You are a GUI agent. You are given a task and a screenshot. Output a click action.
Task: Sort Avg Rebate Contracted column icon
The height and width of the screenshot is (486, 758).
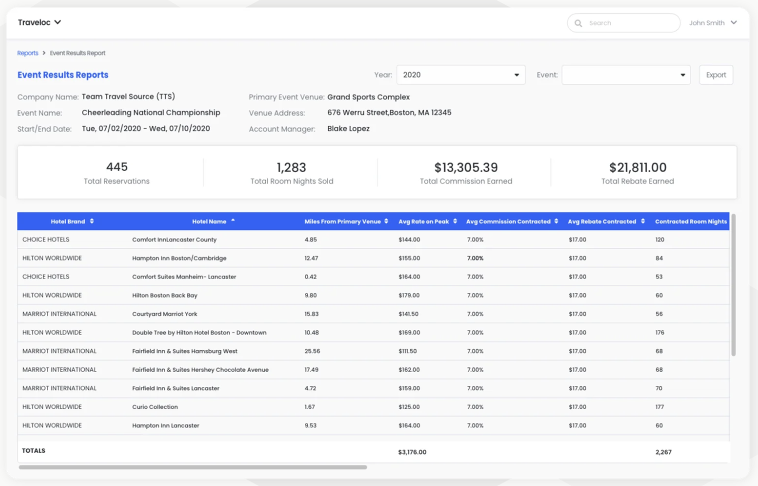click(642, 221)
